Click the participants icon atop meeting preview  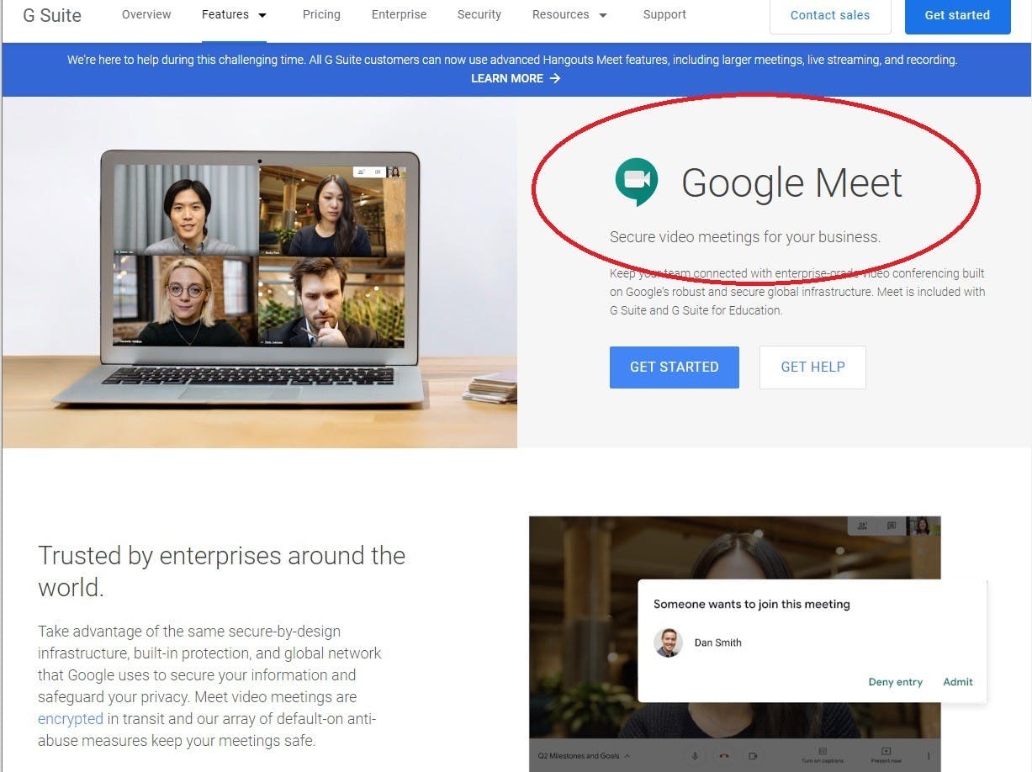862,526
